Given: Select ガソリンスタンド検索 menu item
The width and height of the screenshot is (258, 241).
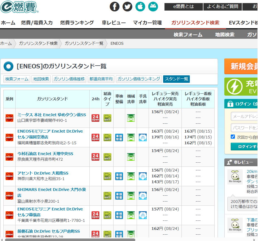Looking at the screenshot, I should pos(195,23).
